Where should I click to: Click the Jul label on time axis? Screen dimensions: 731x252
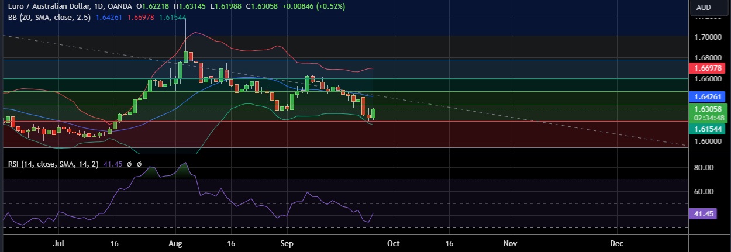(58, 242)
